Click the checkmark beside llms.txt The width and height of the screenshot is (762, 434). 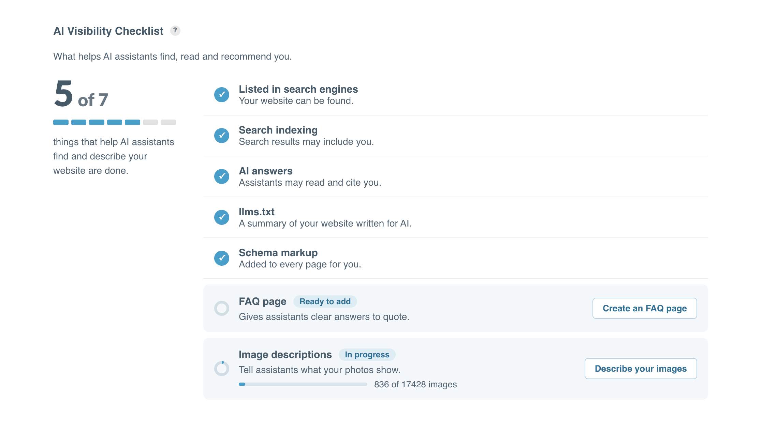pyautogui.click(x=222, y=217)
